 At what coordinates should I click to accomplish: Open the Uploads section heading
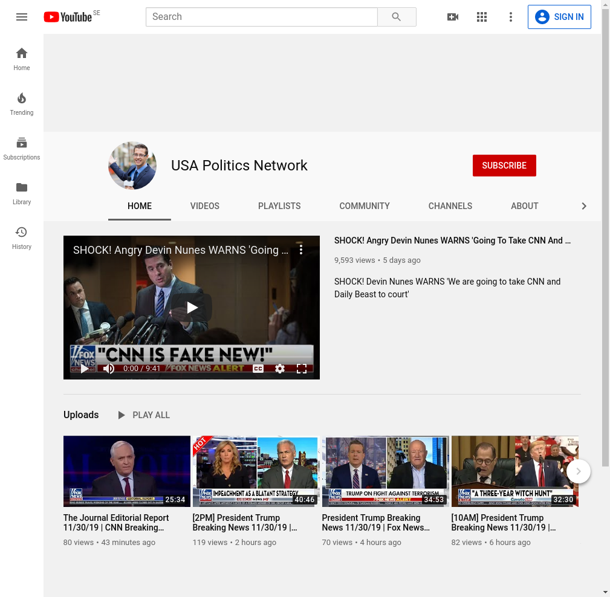tap(81, 415)
